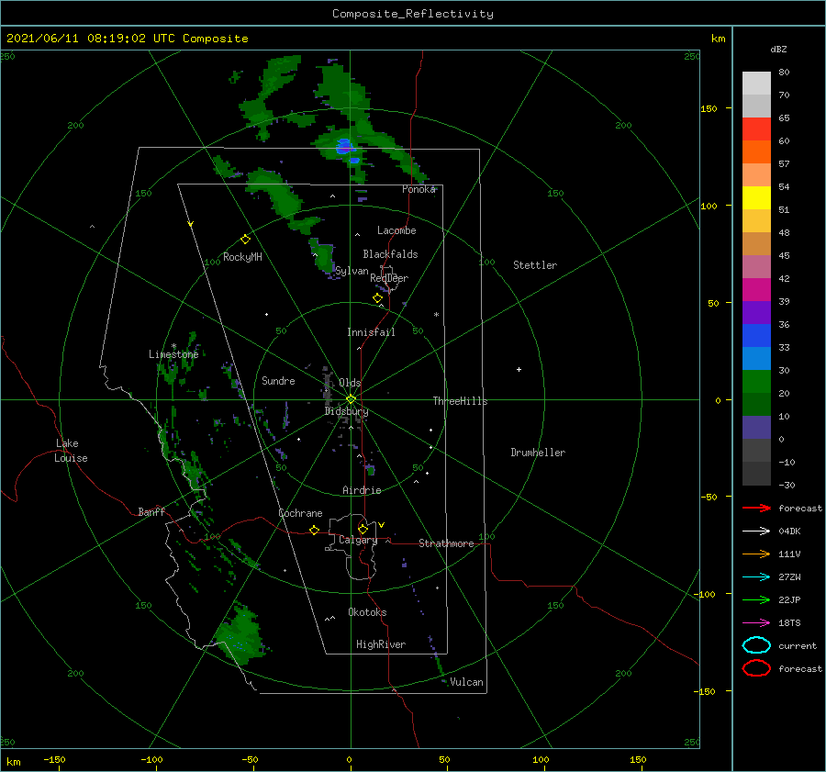Viewport: 826px width, 772px height.
Task: Click the ThreeHills town label
Action: click(460, 401)
